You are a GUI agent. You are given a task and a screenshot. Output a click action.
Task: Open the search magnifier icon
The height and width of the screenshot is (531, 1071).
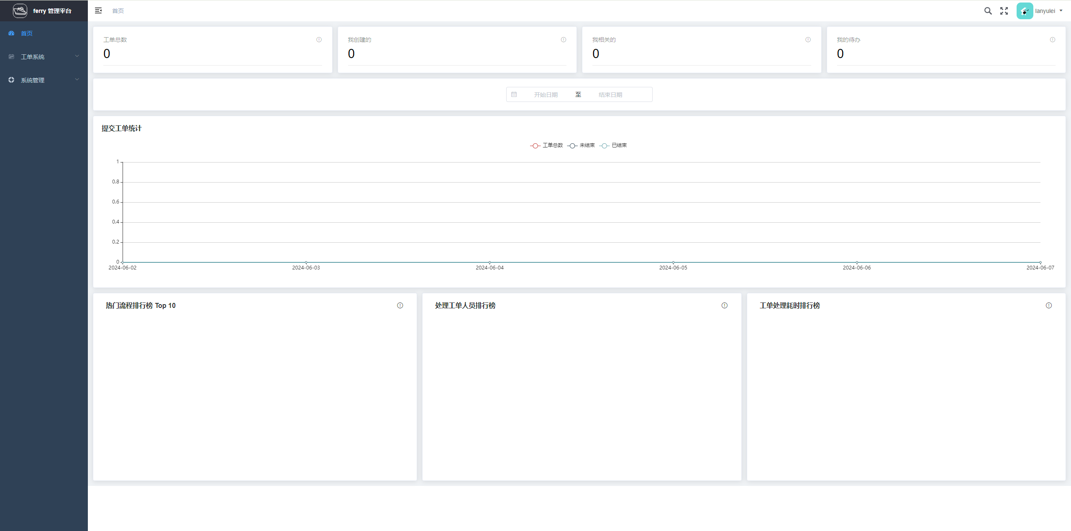988,11
